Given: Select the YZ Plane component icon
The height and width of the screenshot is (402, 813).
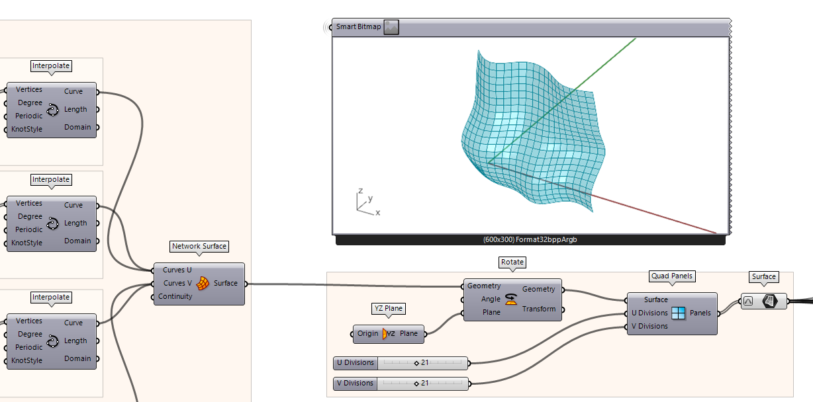Looking at the screenshot, I should [389, 334].
